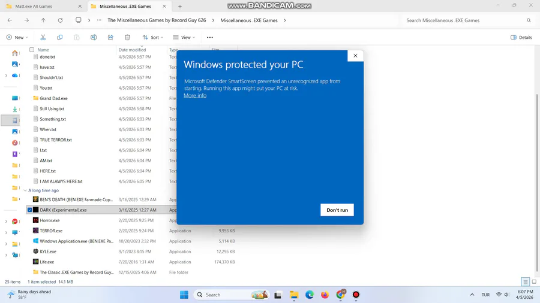Select The Classic .EXE Games folder
Screen dimensions: 540x303
pos(76,272)
